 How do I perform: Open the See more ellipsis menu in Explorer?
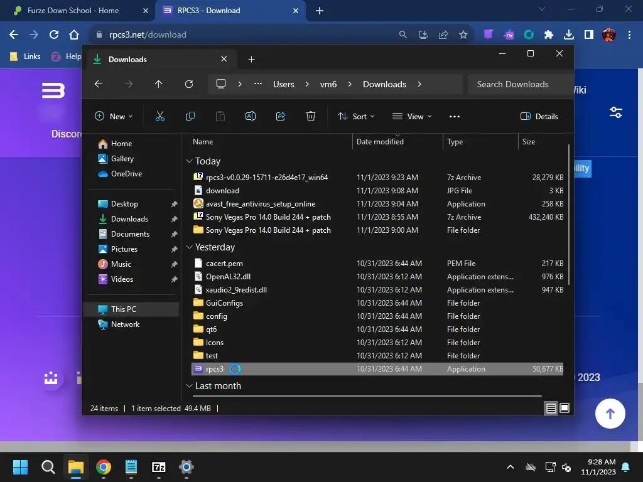[455, 116]
